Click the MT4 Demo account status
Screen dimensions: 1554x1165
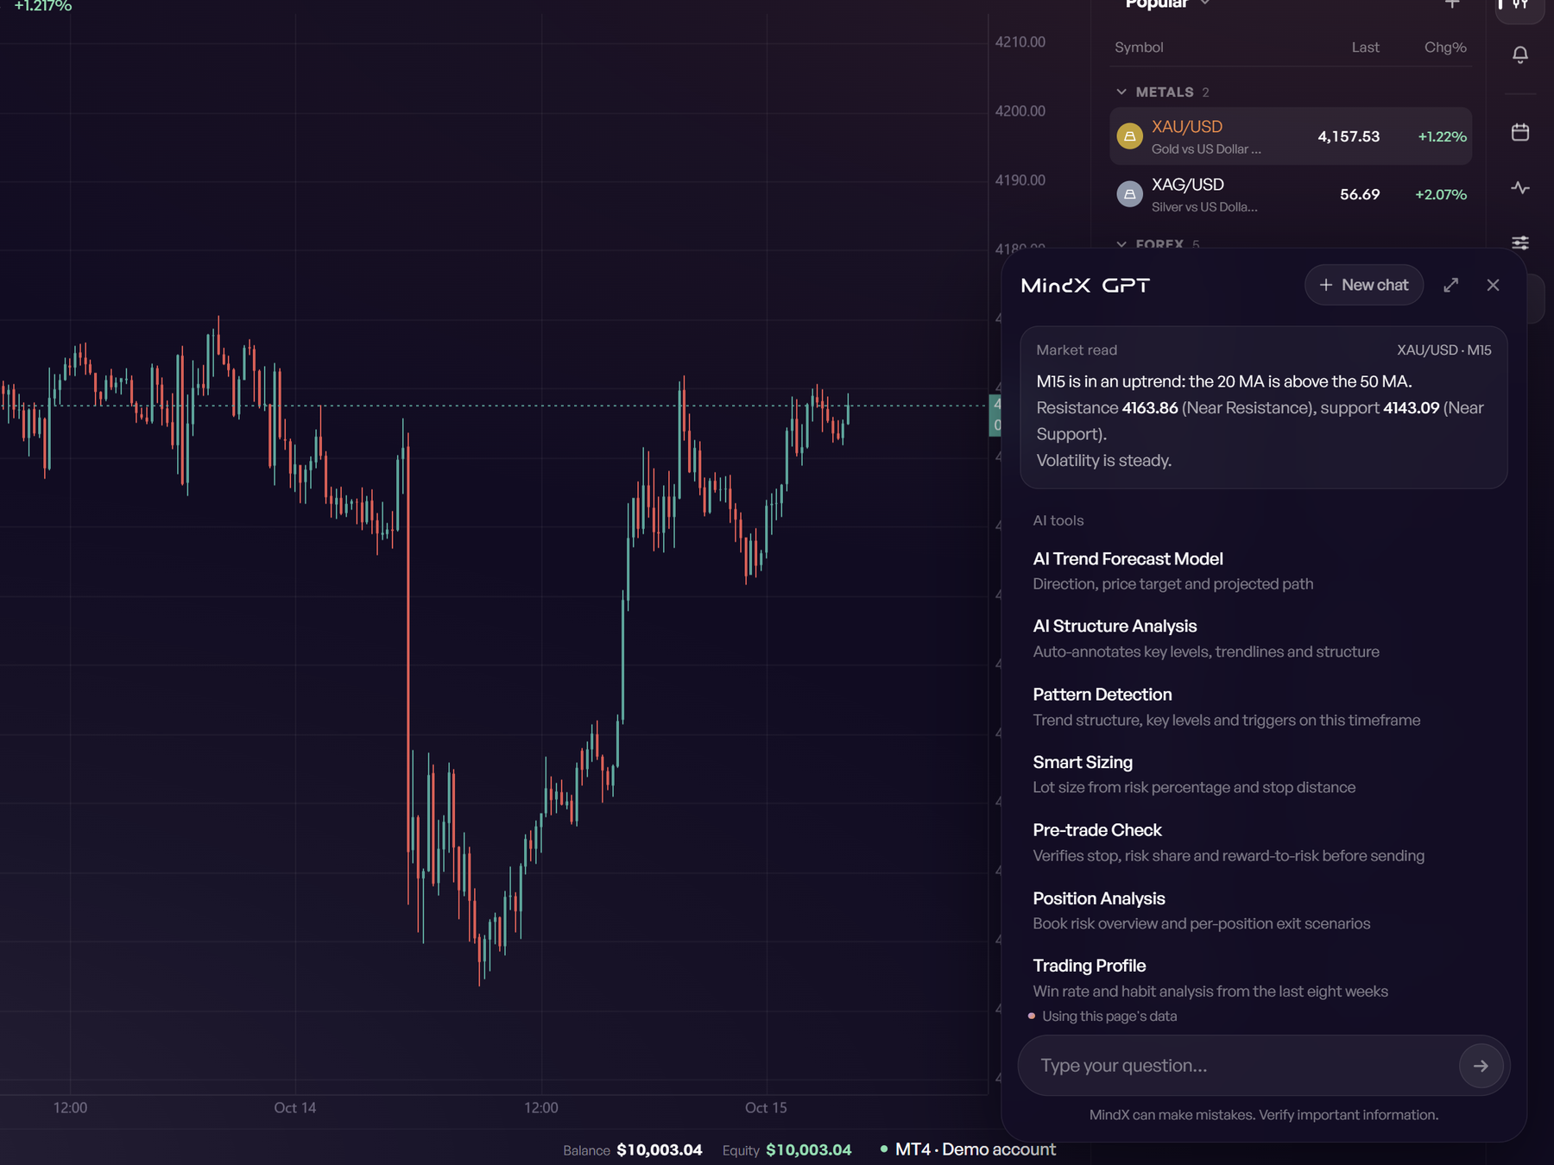[x=968, y=1149]
